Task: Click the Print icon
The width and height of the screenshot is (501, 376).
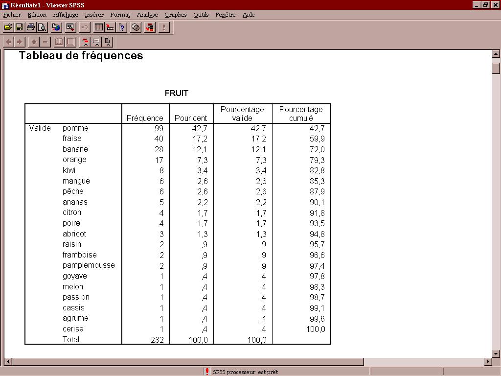Action: 31,27
